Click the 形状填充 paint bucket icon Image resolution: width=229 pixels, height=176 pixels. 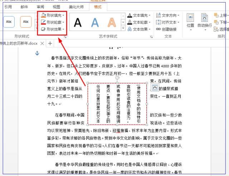[43, 15]
